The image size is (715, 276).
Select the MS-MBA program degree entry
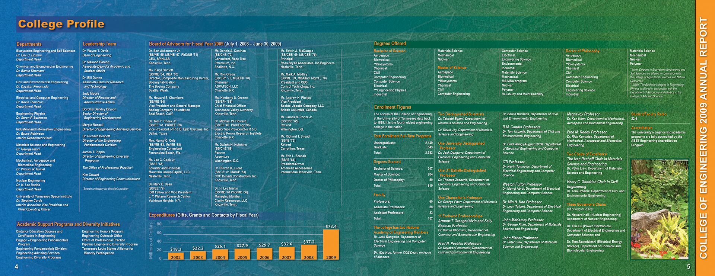(514, 81)
